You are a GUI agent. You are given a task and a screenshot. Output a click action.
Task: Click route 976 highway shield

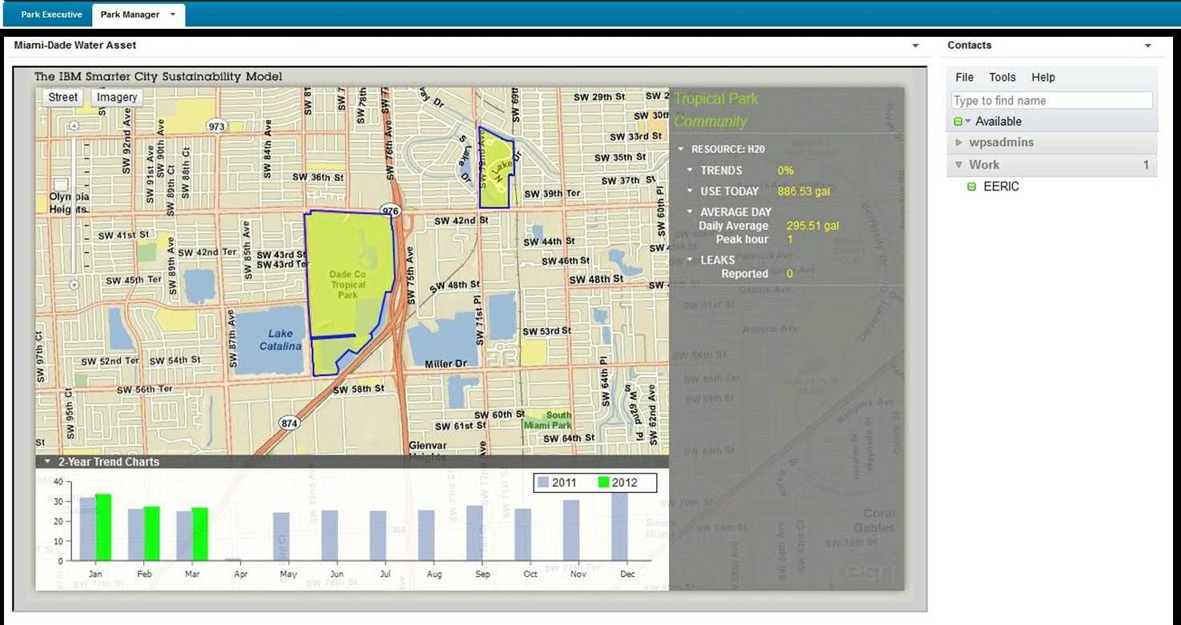(390, 211)
